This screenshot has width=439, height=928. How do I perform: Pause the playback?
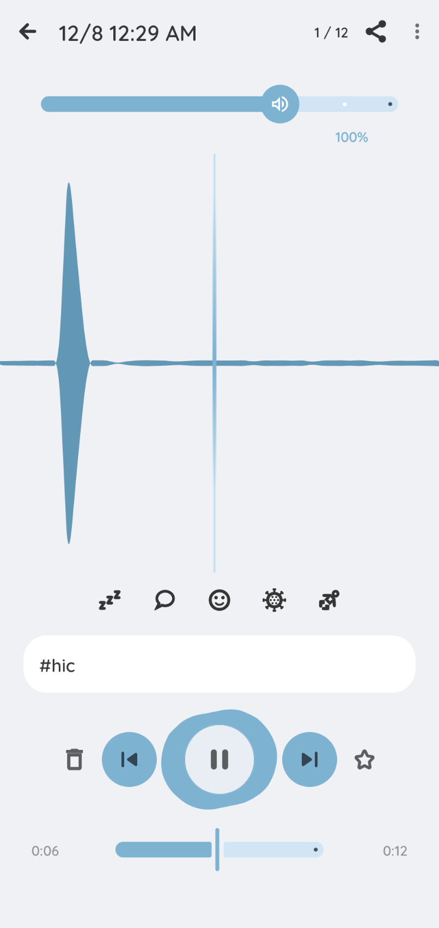(219, 759)
